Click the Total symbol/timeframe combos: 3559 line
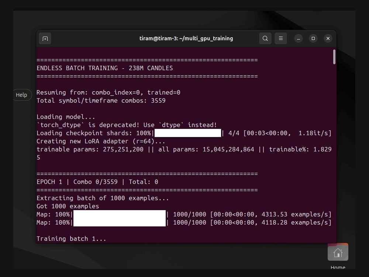Image resolution: width=369 pixels, height=277 pixels. click(101, 100)
